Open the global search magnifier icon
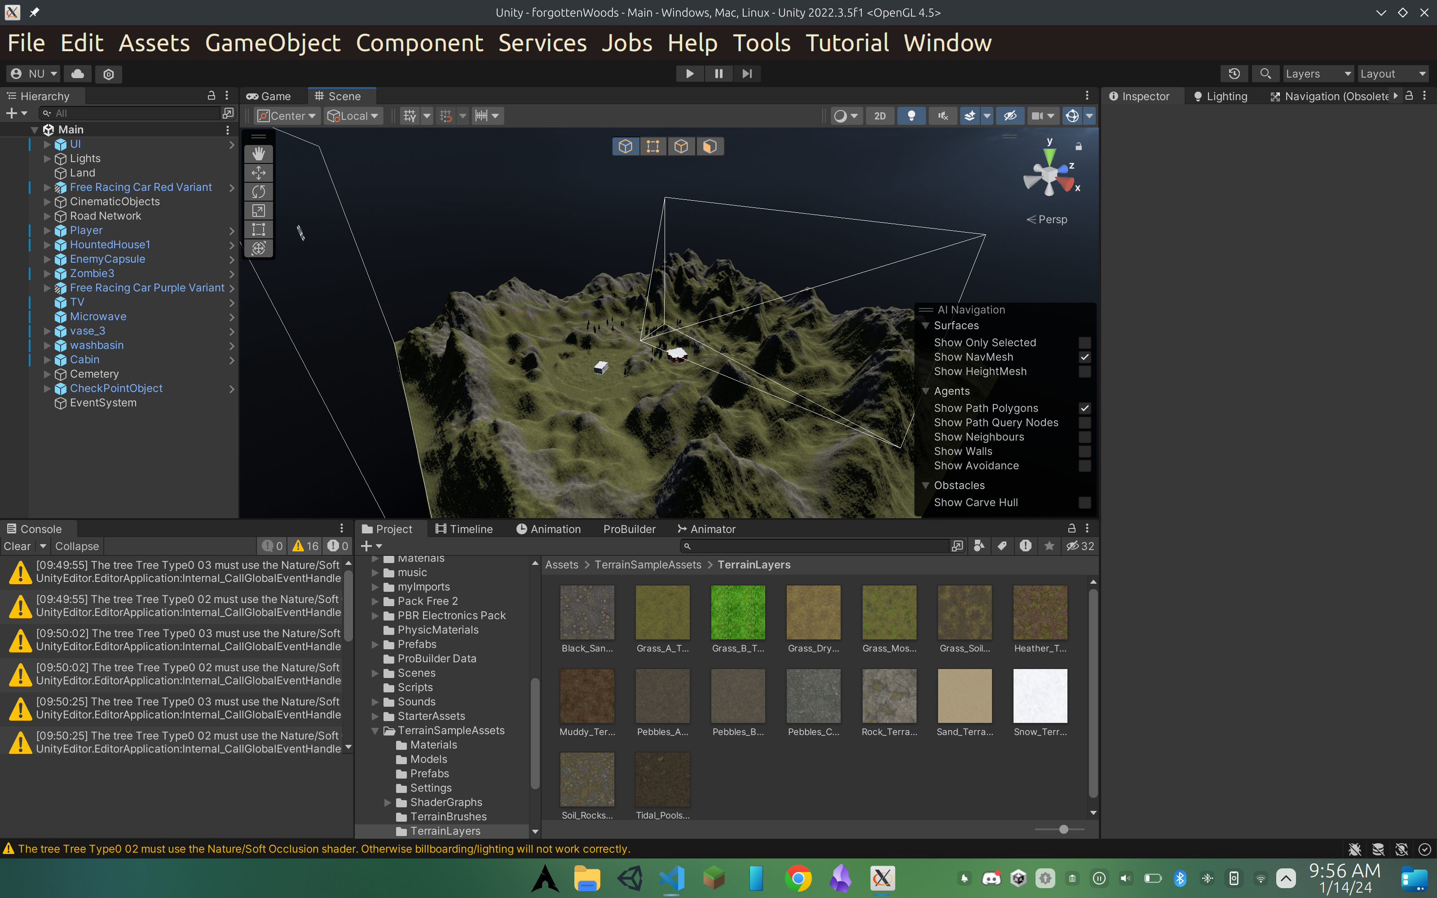Viewport: 1437px width, 898px height. 1265,74
